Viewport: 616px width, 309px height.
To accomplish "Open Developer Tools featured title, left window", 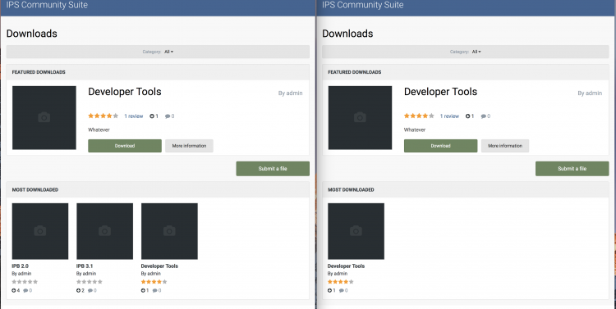I will 125,92.
